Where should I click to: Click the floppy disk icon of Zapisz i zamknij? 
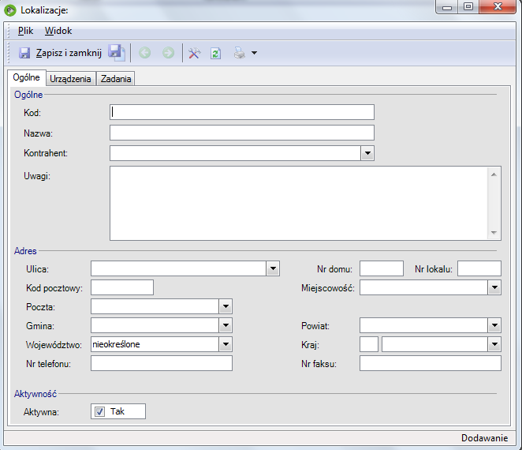click(24, 53)
